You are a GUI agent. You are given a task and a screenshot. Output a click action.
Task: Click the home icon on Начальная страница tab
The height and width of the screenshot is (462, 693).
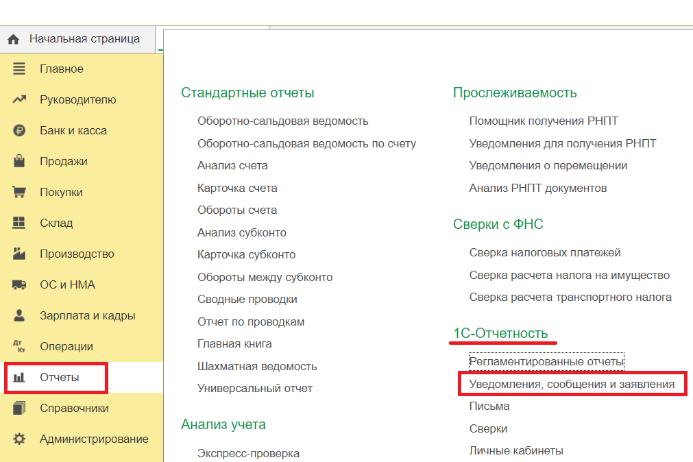point(13,39)
